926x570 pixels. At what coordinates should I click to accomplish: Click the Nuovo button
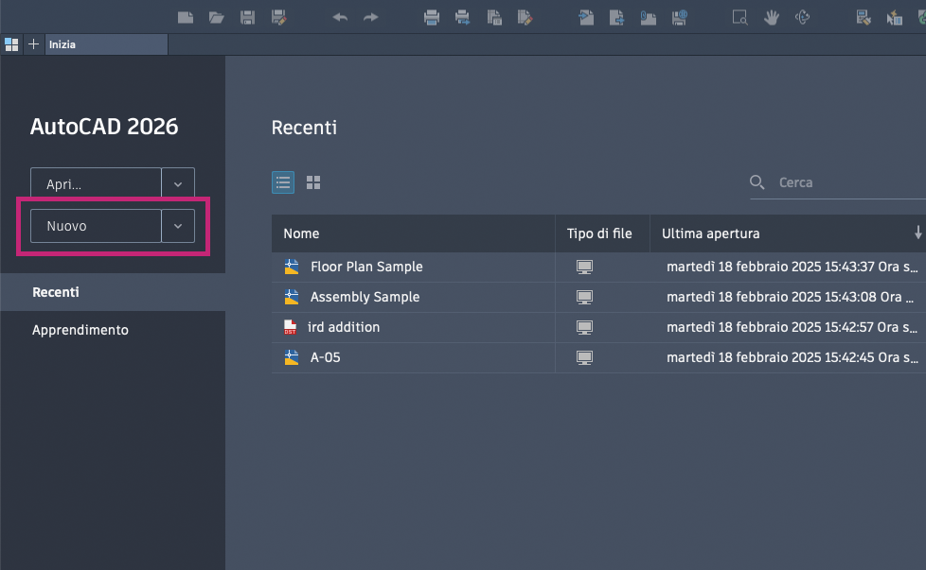(x=96, y=226)
